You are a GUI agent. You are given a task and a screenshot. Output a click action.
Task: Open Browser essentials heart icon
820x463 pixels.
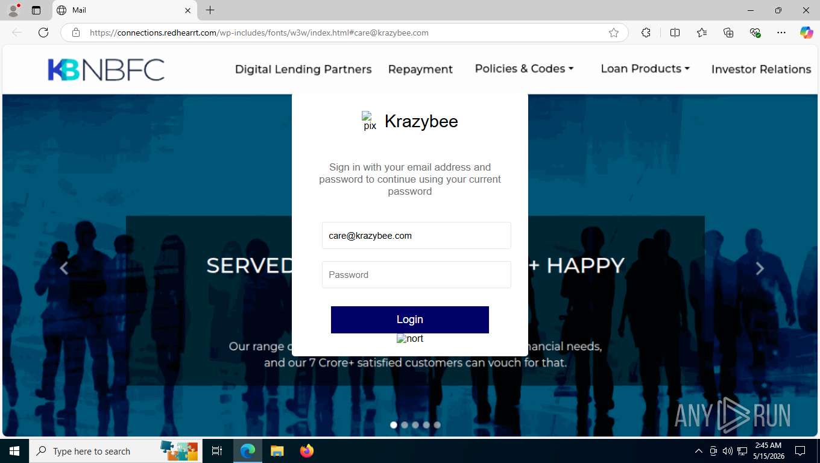click(x=755, y=33)
